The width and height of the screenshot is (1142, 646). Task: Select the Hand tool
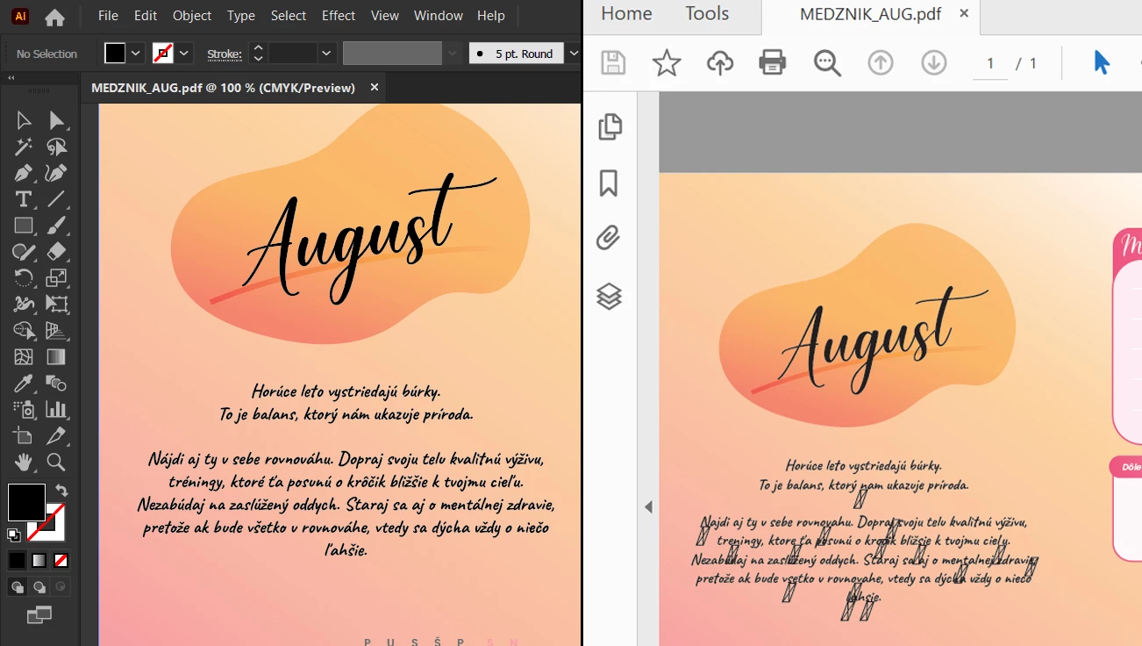coord(24,462)
